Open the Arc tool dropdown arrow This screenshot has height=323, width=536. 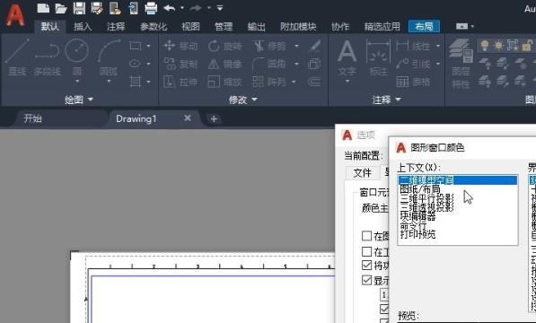109,82
